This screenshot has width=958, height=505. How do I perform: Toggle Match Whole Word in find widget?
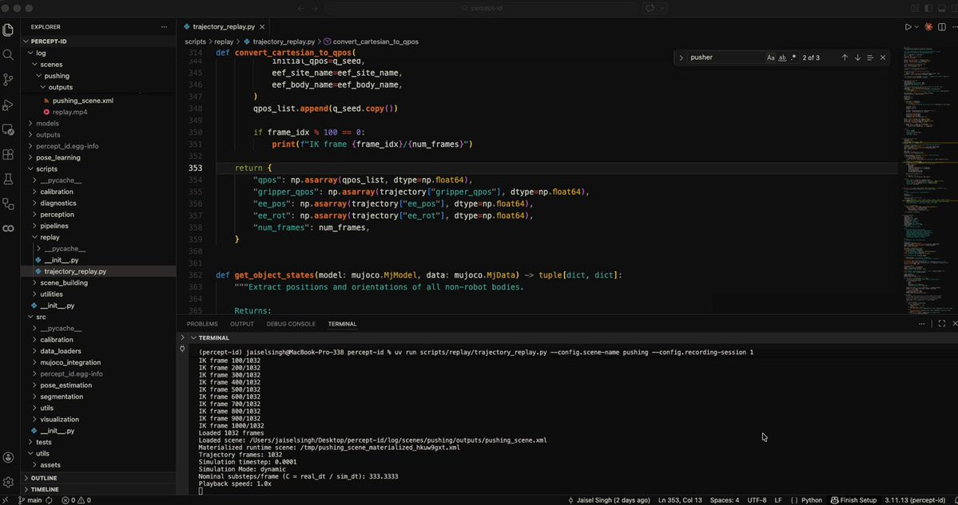(782, 57)
